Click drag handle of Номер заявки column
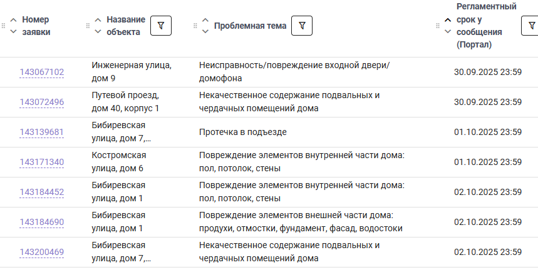Viewport: 538px width, 270px height. (3, 26)
